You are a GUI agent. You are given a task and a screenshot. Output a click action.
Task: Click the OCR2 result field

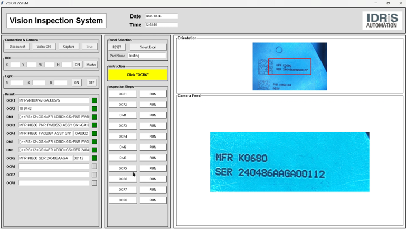point(54,108)
